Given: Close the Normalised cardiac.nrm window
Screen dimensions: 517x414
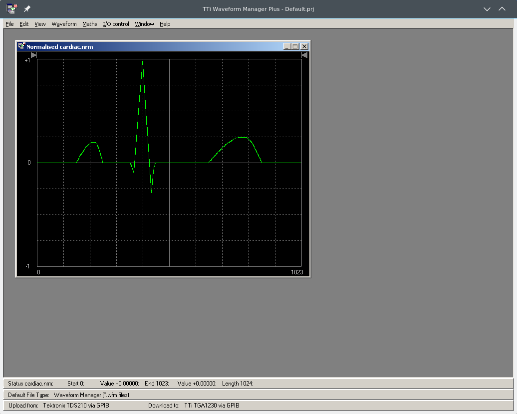Looking at the screenshot, I should click(x=304, y=46).
